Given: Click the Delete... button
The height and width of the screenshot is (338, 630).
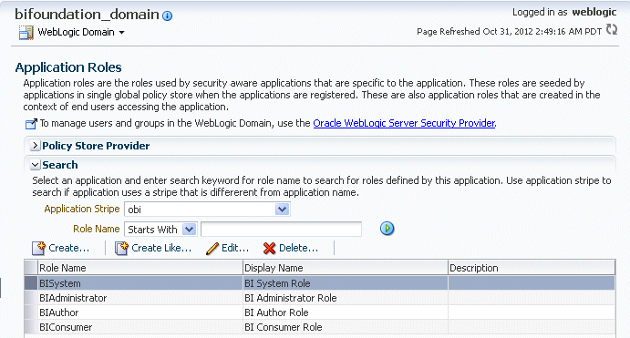Looking at the screenshot, I should tap(291, 248).
